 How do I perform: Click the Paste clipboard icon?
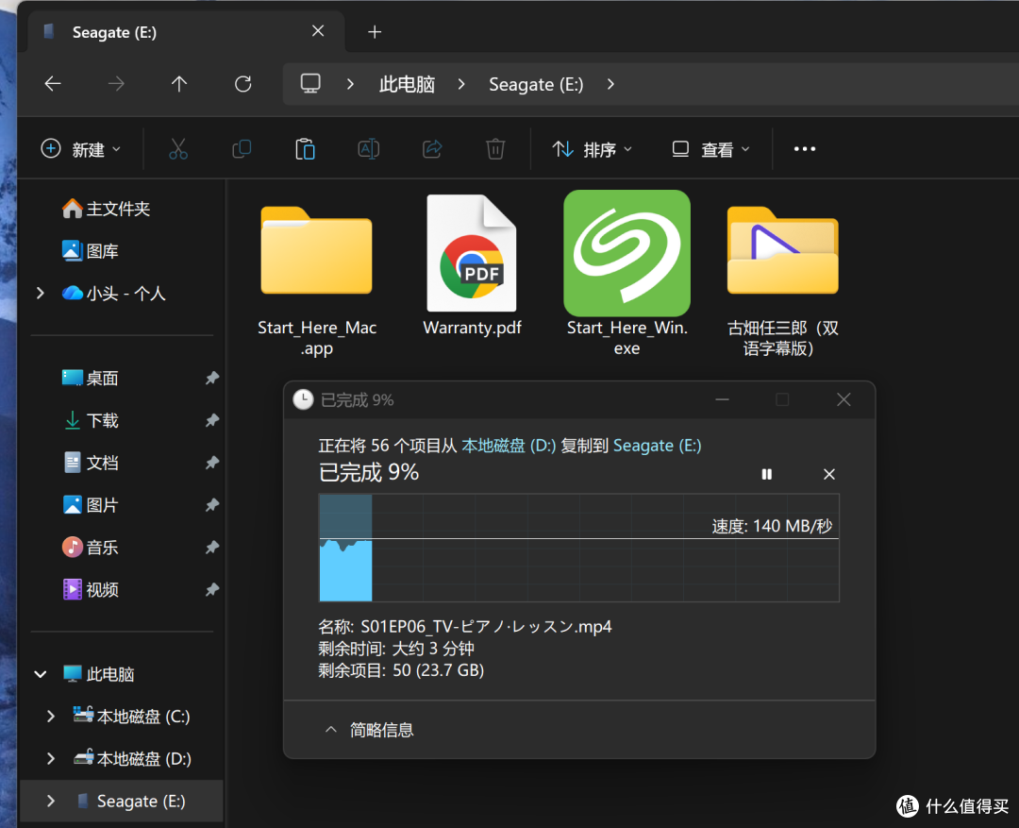(x=305, y=149)
